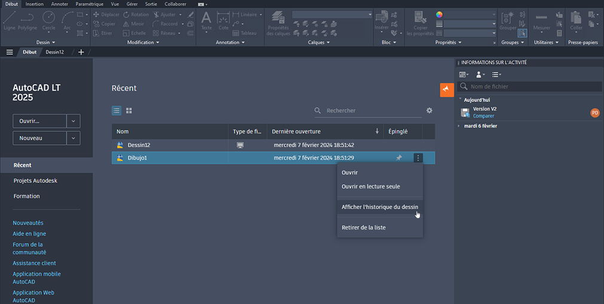Open the Collaborer ribbon tab
The image size is (604, 304).
point(175,4)
